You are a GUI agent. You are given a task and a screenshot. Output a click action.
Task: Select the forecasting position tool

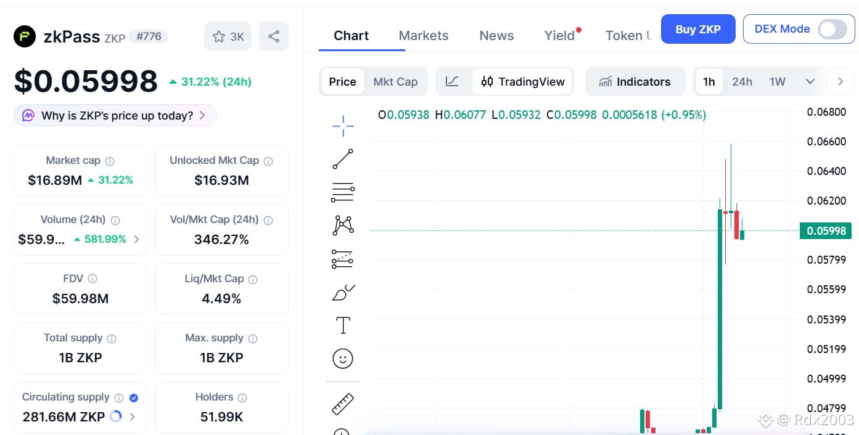[x=343, y=259]
